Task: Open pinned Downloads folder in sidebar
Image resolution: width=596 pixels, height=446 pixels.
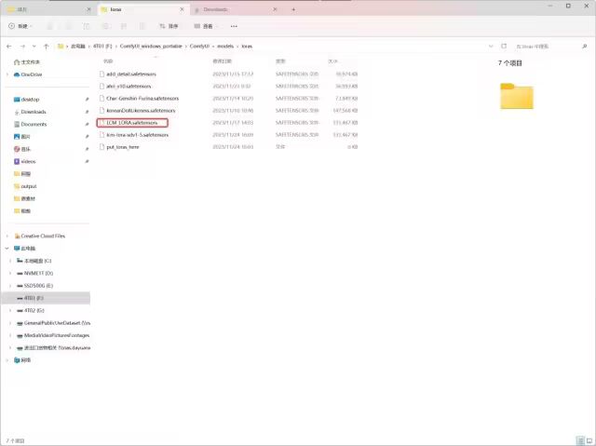Action: click(x=30, y=112)
